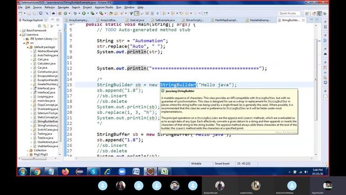
Task: Click the Search flashlight toolbar icon
Action: tap(122, 14)
